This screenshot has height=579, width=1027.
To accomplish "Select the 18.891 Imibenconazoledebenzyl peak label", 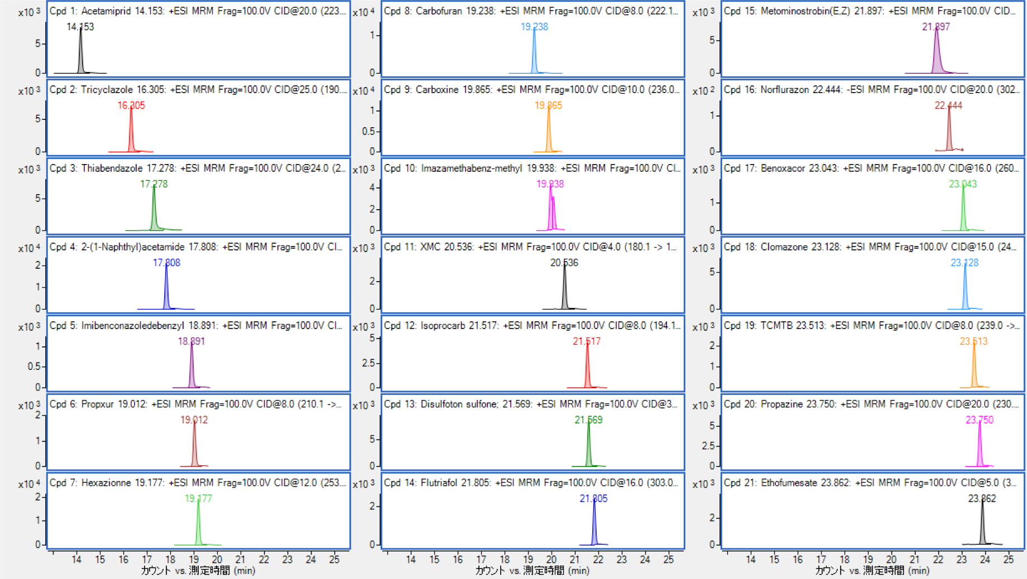I will [191, 341].
